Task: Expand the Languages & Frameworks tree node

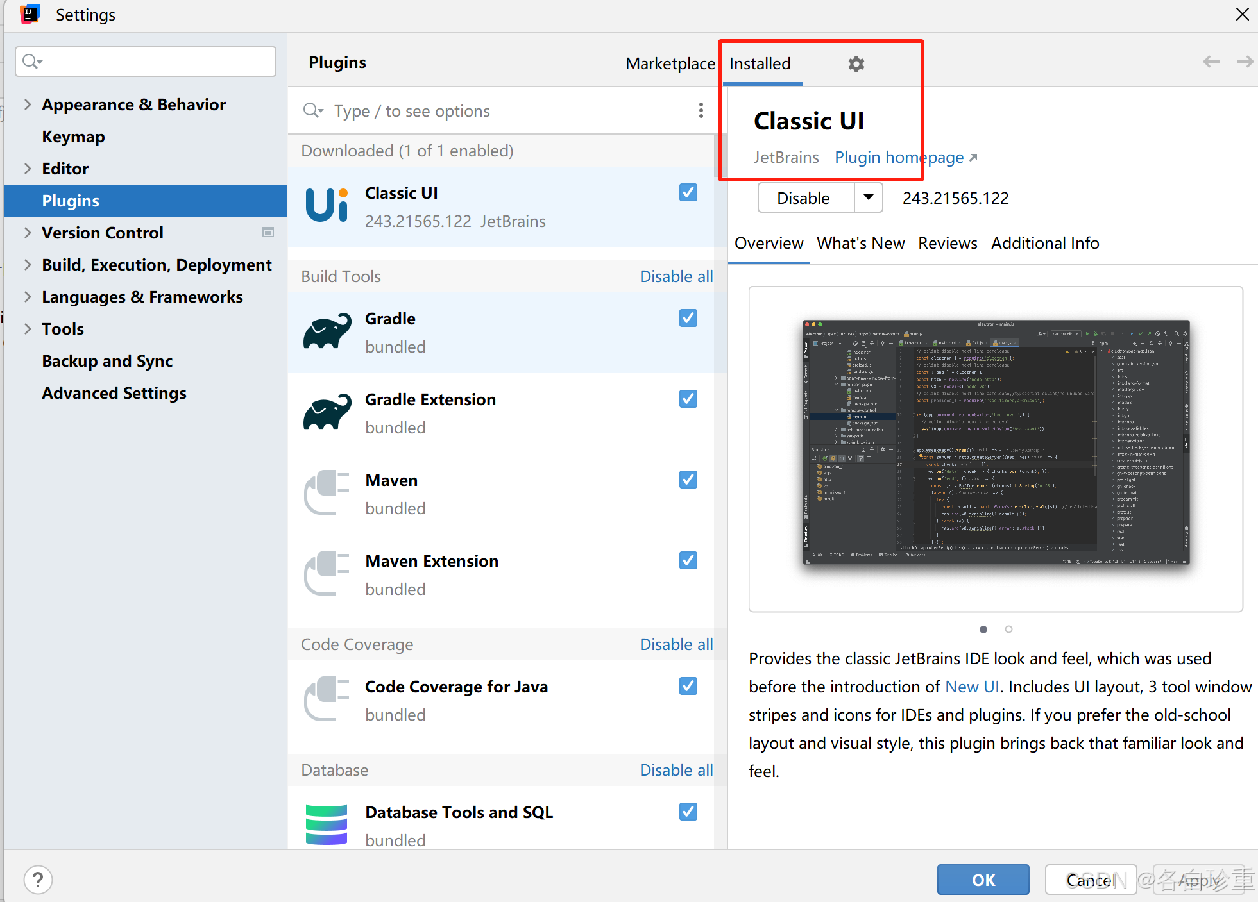Action: pyautogui.click(x=28, y=297)
